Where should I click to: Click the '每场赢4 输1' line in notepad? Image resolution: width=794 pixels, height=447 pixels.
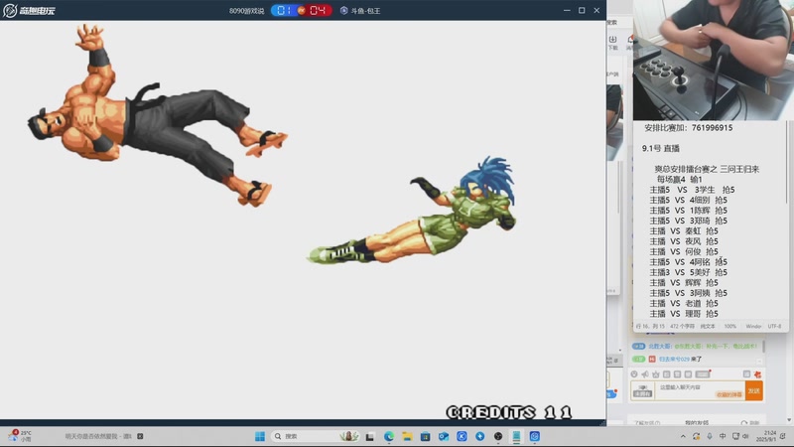(679, 180)
